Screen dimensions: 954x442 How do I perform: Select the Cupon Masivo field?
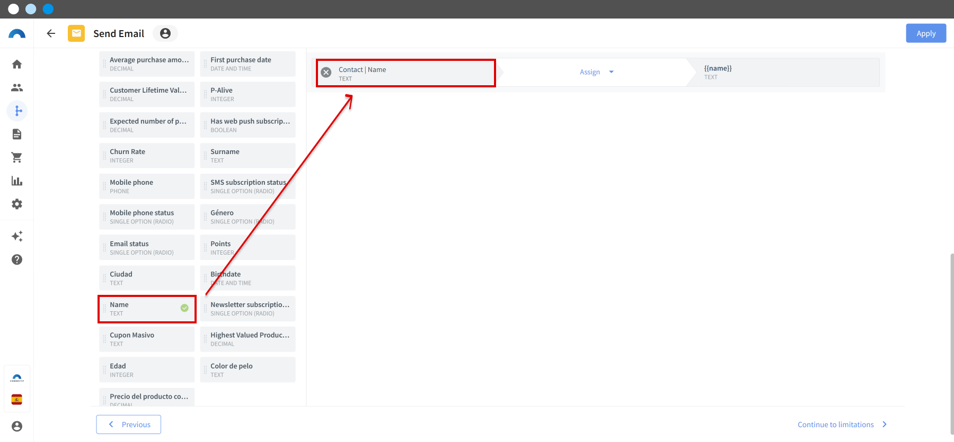tap(147, 339)
